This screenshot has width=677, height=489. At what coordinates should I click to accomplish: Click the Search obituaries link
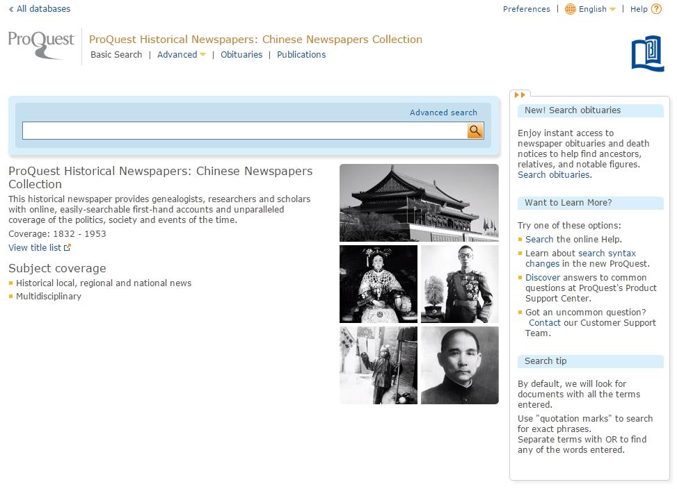tap(555, 175)
